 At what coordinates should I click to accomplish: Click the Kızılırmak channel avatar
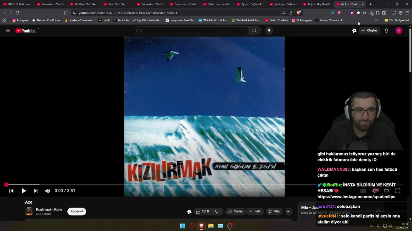(29, 211)
